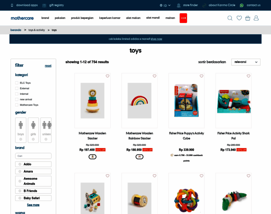The height and width of the screenshot is (214, 271).
Task: Open the alat makan menu
Action: point(133,18)
